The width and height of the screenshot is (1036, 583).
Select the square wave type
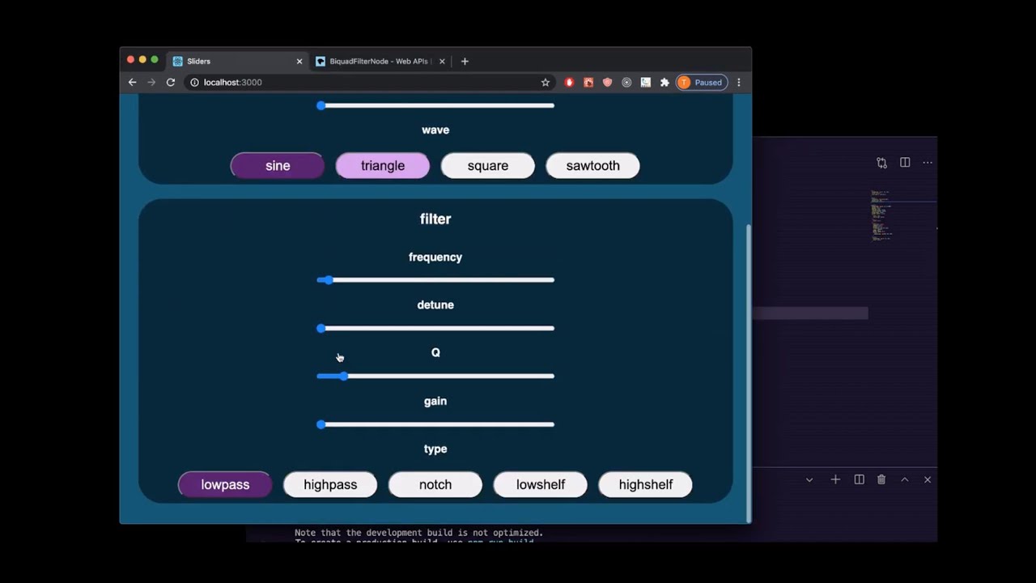pos(488,165)
